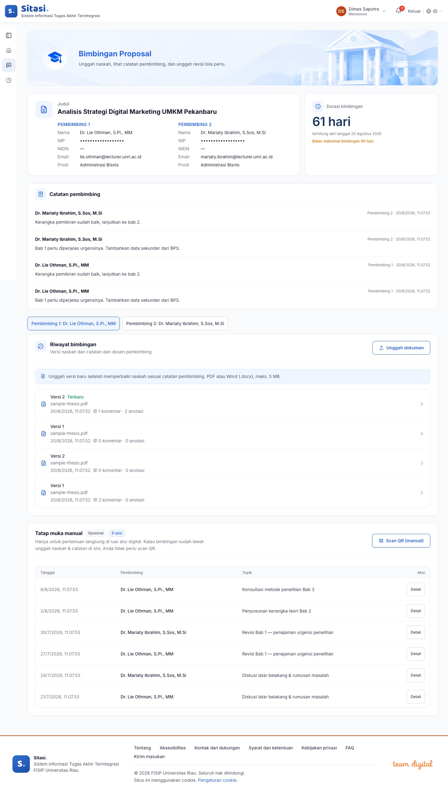Click Kirim masukan footer link

(x=149, y=757)
